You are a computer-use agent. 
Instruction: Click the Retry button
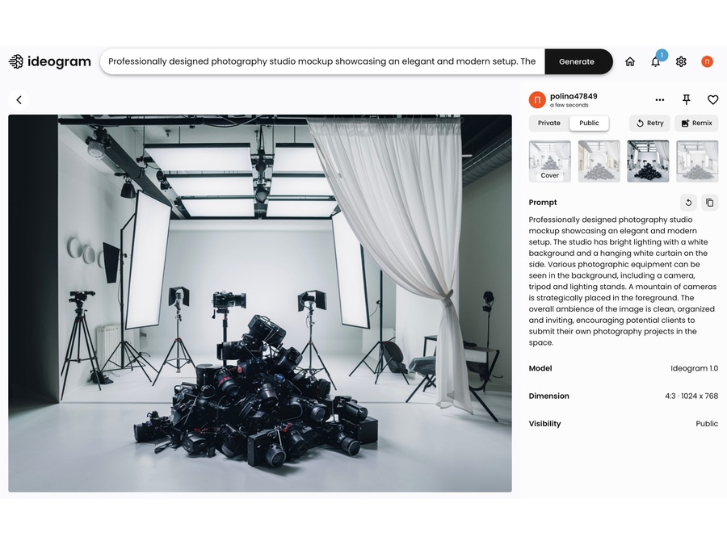coord(649,123)
